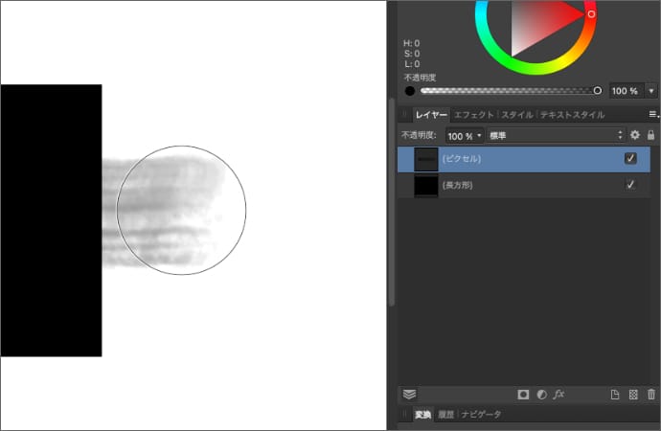Switch to the エフェクト tab
661x431 pixels.
pyautogui.click(x=473, y=115)
